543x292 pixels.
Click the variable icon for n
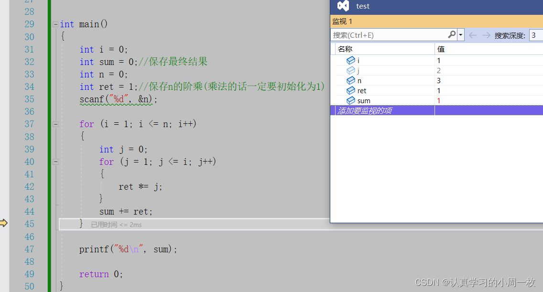point(351,80)
